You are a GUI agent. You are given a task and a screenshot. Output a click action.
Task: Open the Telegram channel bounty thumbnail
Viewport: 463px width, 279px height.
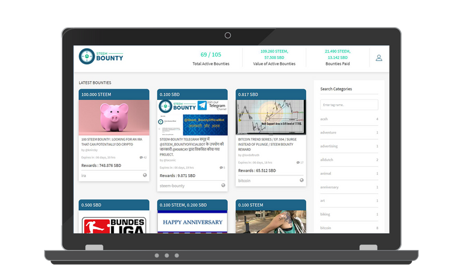coord(192,118)
